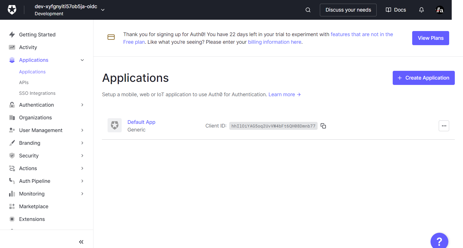463x248 pixels.
Task: Open the help question mark bubble
Action: click(x=439, y=241)
